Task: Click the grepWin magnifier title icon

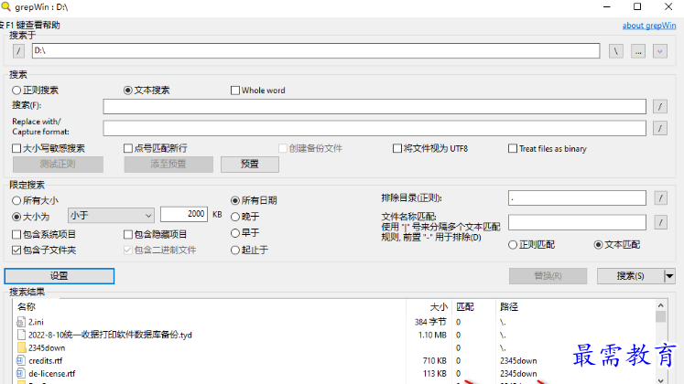Action: pos(5,6)
